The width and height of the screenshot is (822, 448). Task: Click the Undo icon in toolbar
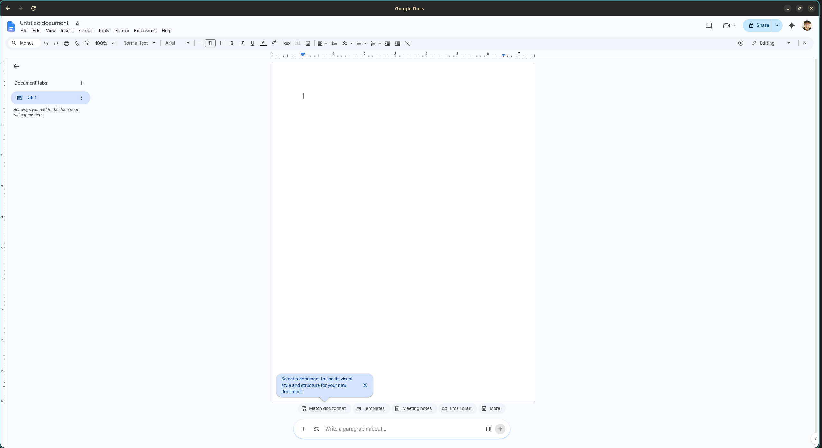[46, 43]
